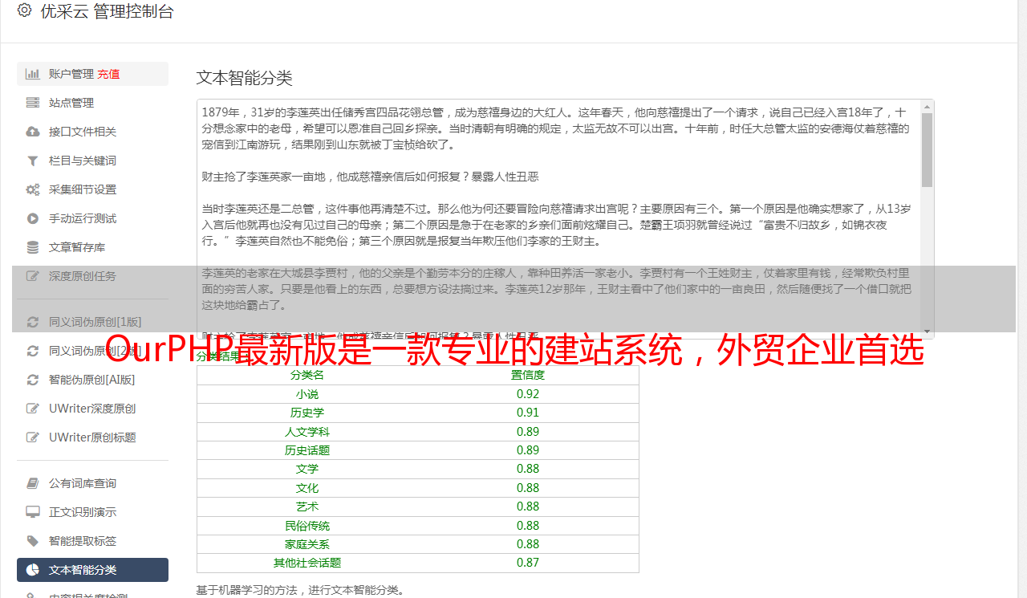Click the text area scrollbar thumb
This screenshot has width=1027, height=598.
pyautogui.click(x=927, y=150)
